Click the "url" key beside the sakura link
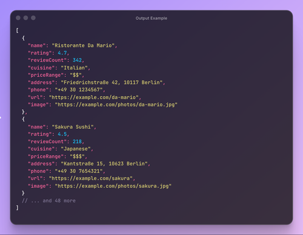 pos(35,178)
